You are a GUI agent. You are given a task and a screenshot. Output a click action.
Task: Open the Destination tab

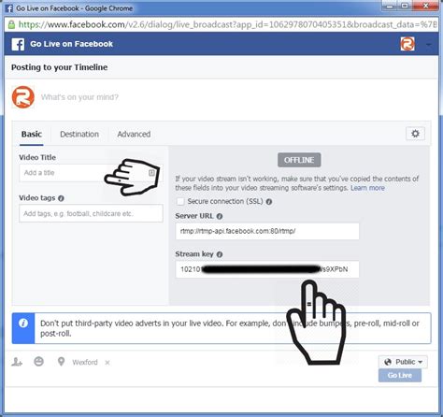point(79,135)
